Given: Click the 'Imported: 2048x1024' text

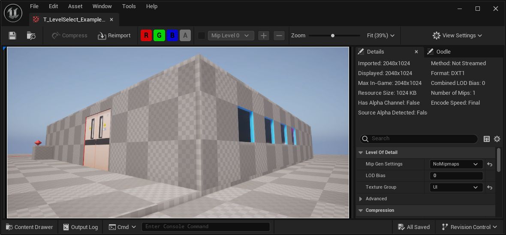Looking at the screenshot, I should tap(384, 63).
